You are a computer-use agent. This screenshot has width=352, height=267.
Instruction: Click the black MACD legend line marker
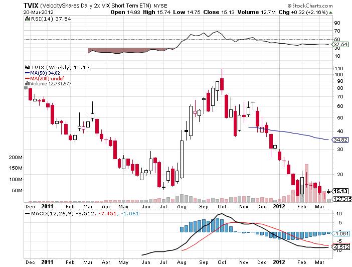point(28,213)
